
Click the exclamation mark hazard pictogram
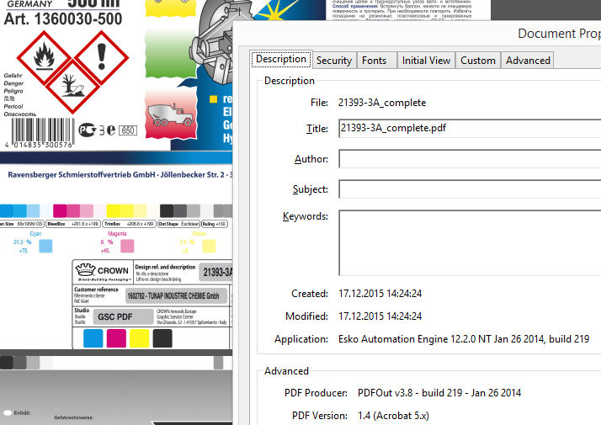click(101, 57)
